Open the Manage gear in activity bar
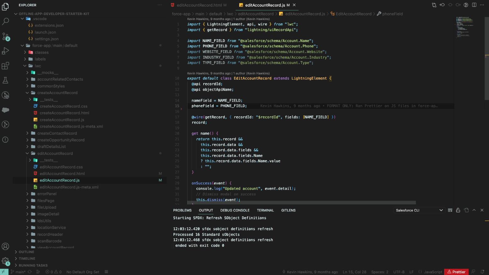Viewport: 489px width, 275px height. tap(5, 261)
